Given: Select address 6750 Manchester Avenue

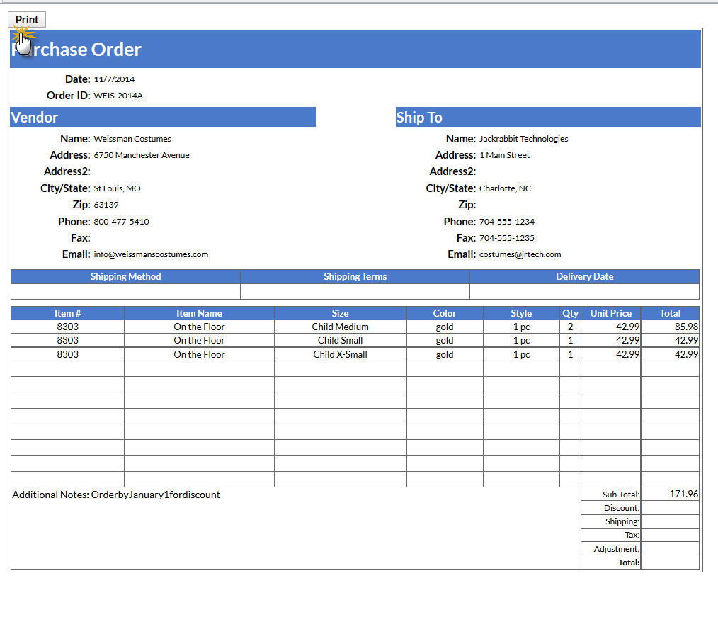Looking at the screenshot, I should pos(142,155).
